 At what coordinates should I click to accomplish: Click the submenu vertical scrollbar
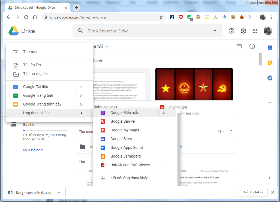tap(179, 150)
